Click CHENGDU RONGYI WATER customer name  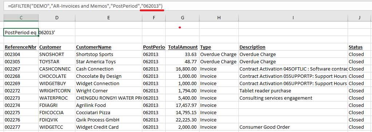point(108,98)
